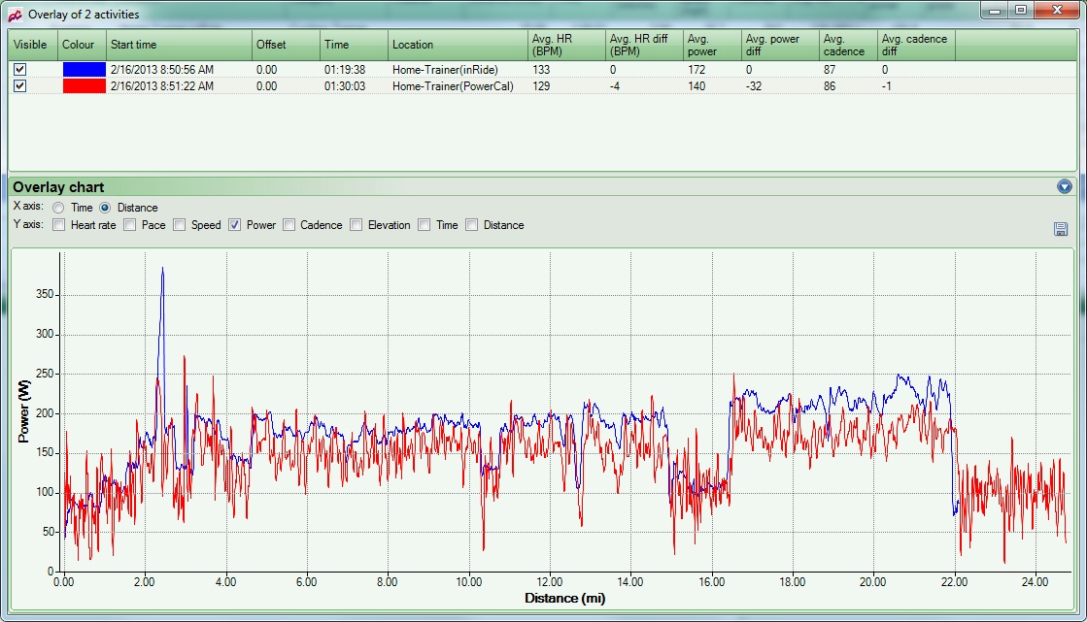Click the save chart disk icon
This screenshot has height=622, width=1087.
coord(1061,229)
